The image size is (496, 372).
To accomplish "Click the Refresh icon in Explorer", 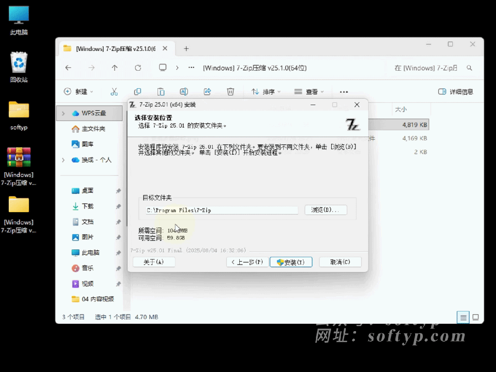I will pyautogui.click(x=138, y=68).
